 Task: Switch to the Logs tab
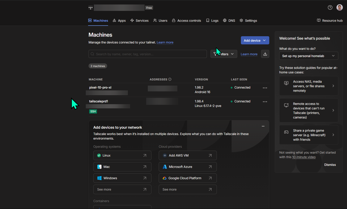click(x=212, y=21)
